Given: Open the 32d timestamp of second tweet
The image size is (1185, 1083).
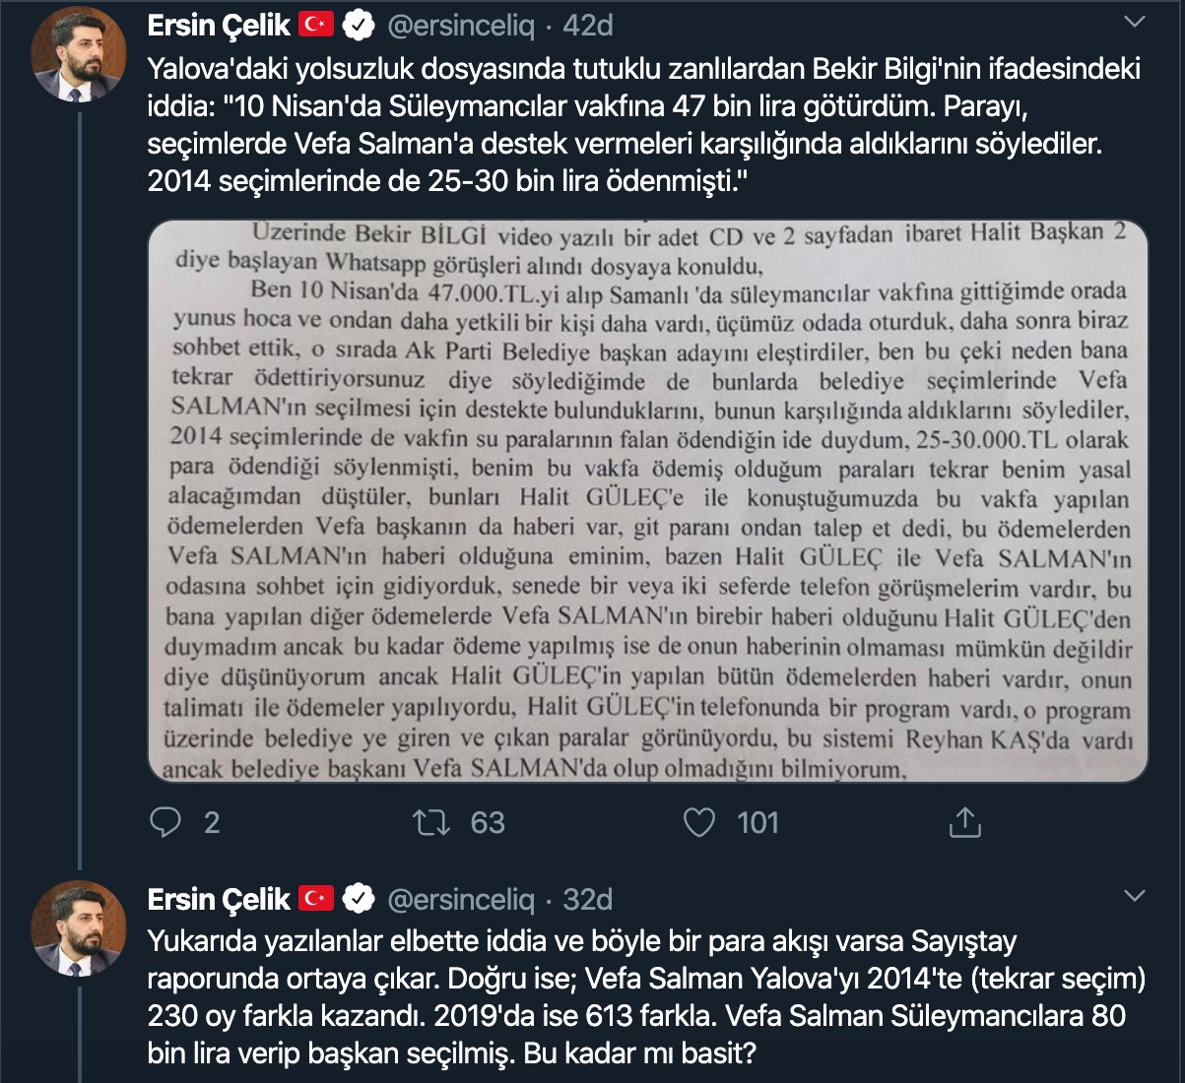Looking at the screenshot, I should point(587,898).
